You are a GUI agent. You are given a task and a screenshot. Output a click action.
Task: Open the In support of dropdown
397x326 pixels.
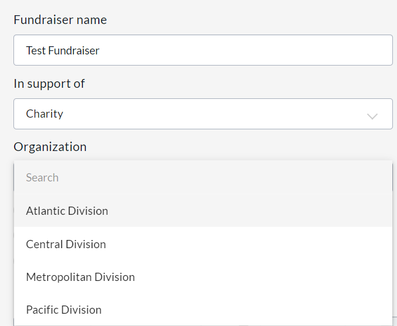click(x=203, y=114)
